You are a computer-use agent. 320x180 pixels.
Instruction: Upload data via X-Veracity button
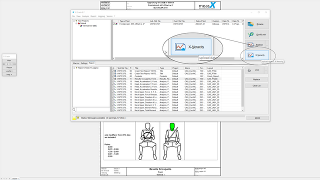[256, 55]
